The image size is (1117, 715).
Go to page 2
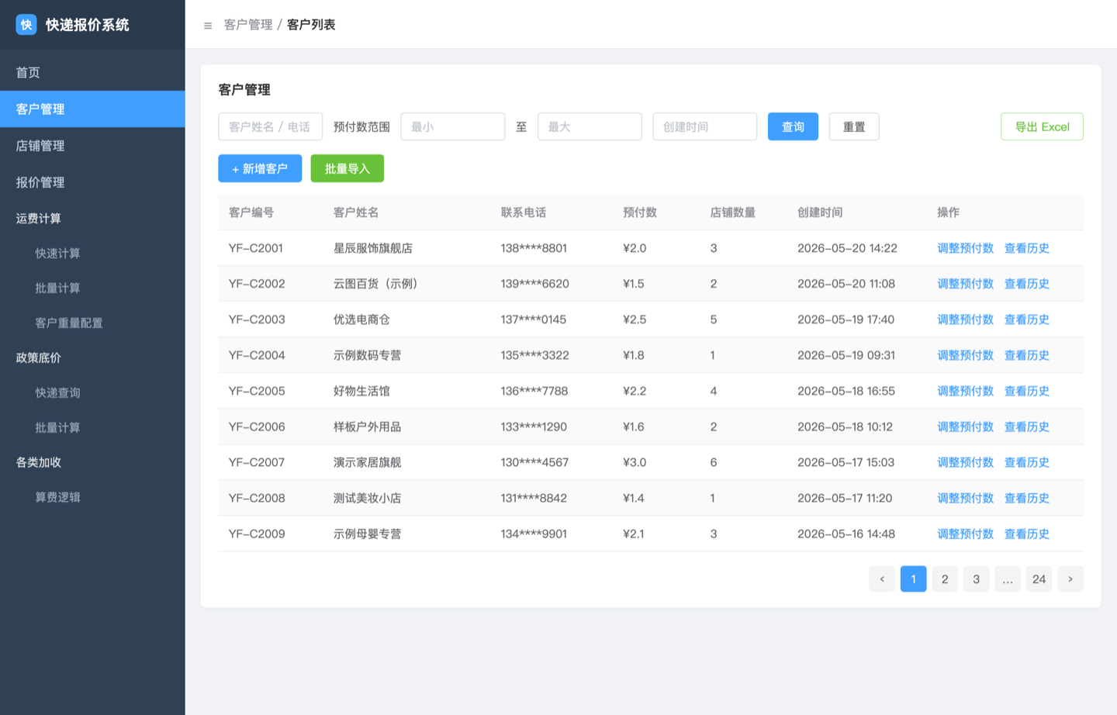coord(945,579)
